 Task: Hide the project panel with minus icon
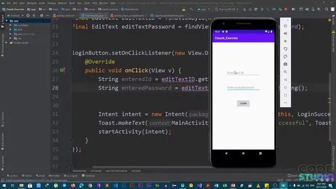click(48, 15)
